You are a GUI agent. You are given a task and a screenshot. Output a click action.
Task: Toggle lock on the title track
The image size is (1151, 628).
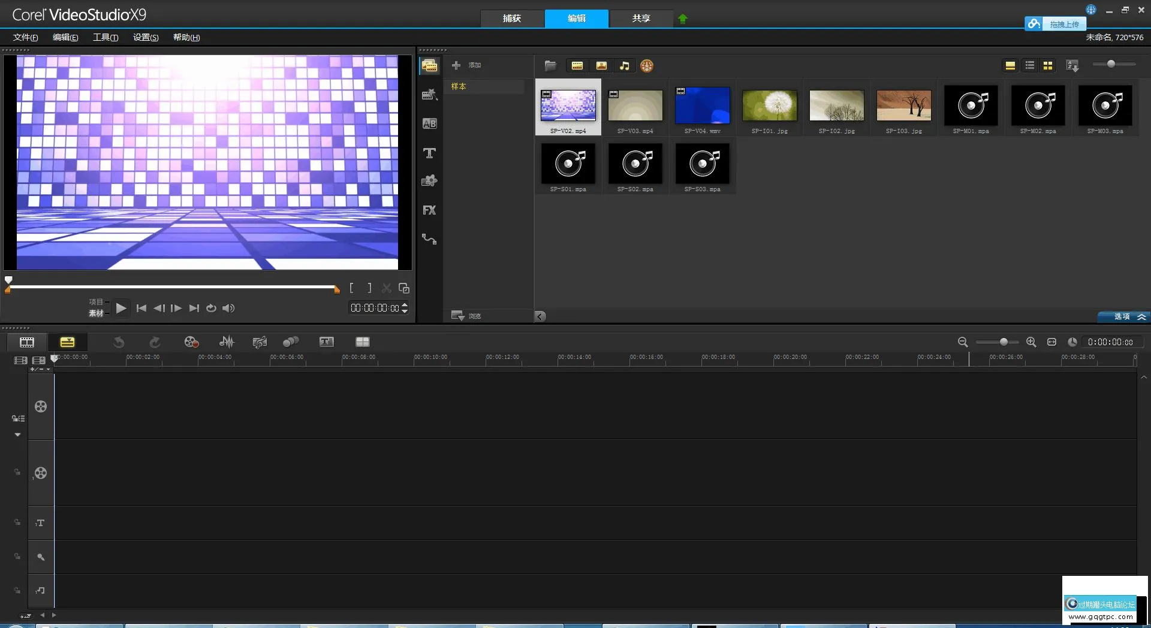17,523
